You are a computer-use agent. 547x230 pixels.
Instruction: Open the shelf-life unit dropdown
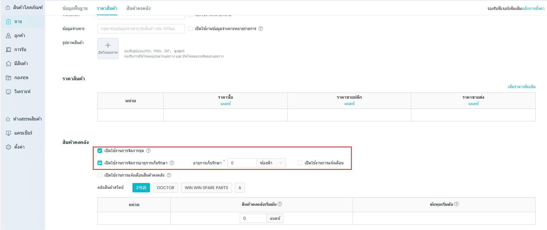[271, 163]
